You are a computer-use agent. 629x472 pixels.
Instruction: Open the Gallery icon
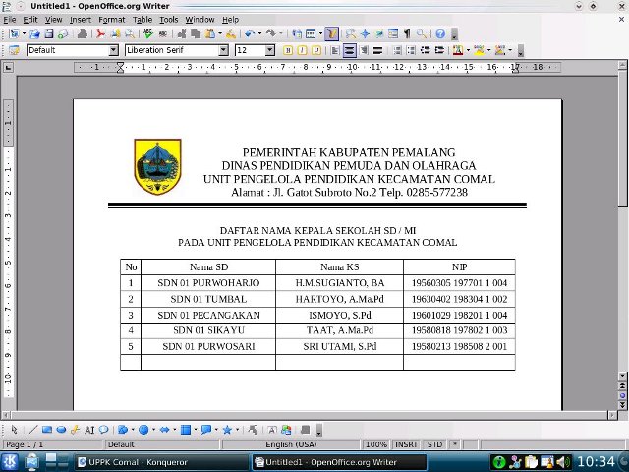[379, 34]
